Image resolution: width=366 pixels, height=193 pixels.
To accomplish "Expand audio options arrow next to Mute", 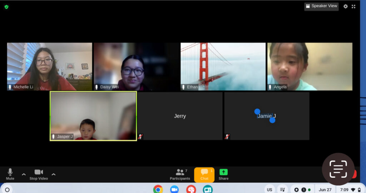I will [24, 174].
